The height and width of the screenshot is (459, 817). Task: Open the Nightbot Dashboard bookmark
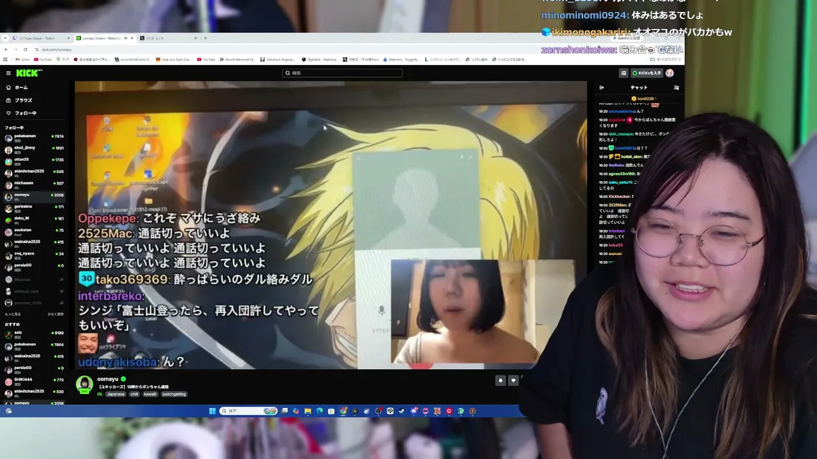coord(319,59)
